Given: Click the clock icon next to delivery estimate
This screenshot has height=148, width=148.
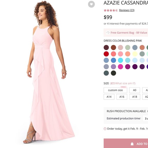Looking at the screenshot, I should pyautogui.click(x=105, y=129).
